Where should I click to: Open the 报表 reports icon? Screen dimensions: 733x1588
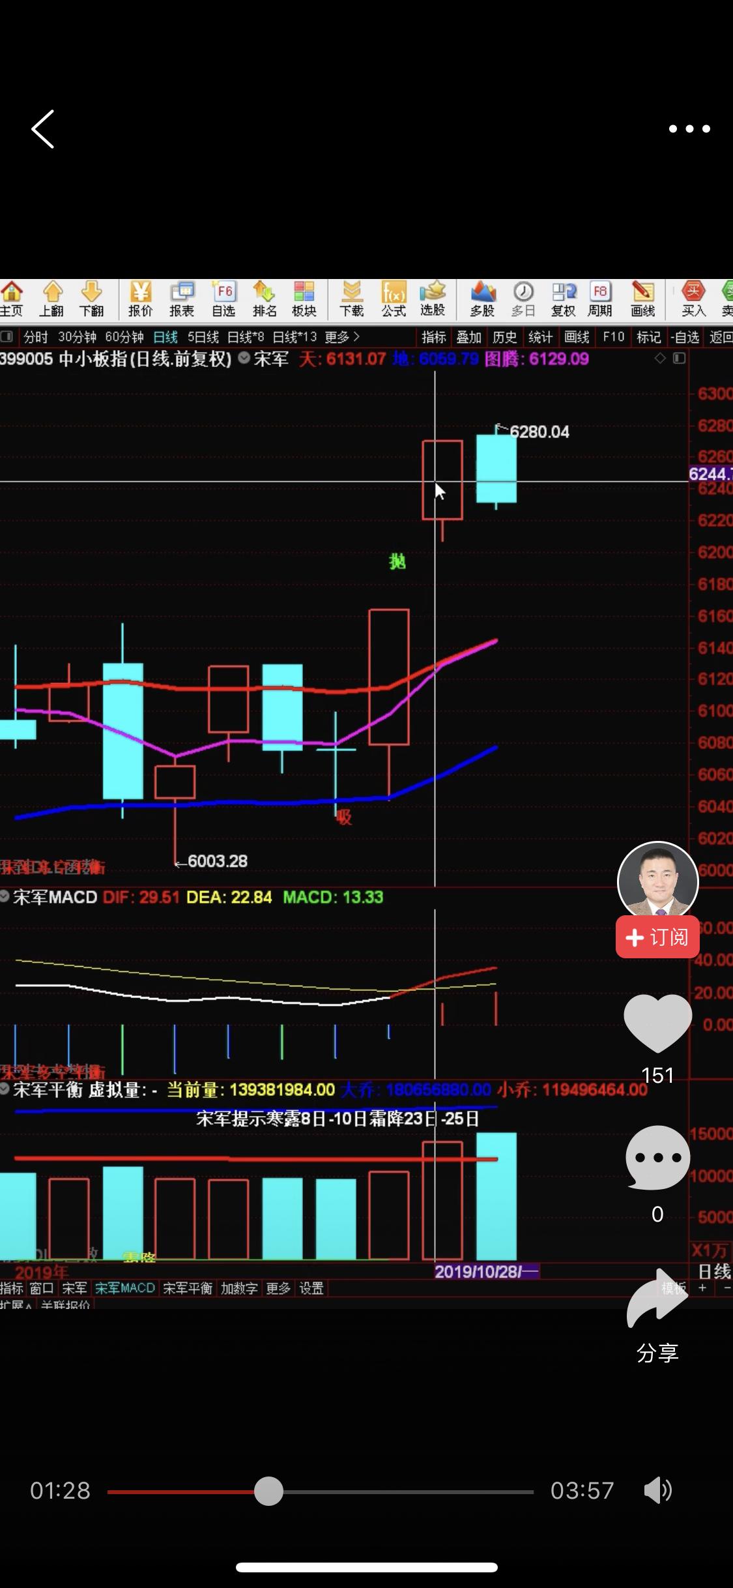coord(182,299)
